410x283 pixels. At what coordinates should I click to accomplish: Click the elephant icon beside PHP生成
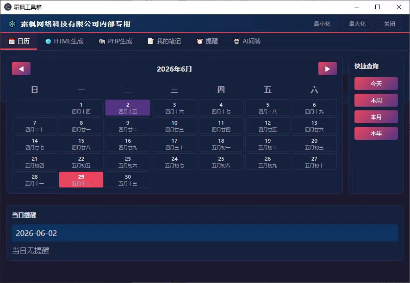102,42
